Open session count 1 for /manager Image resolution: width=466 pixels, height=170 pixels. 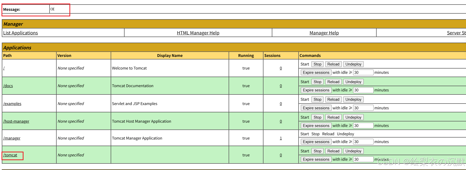pos(281,138)
